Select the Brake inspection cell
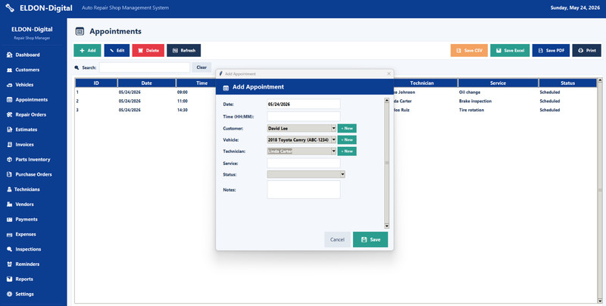The height and width of the screenshot is (306, 606). 475,101
